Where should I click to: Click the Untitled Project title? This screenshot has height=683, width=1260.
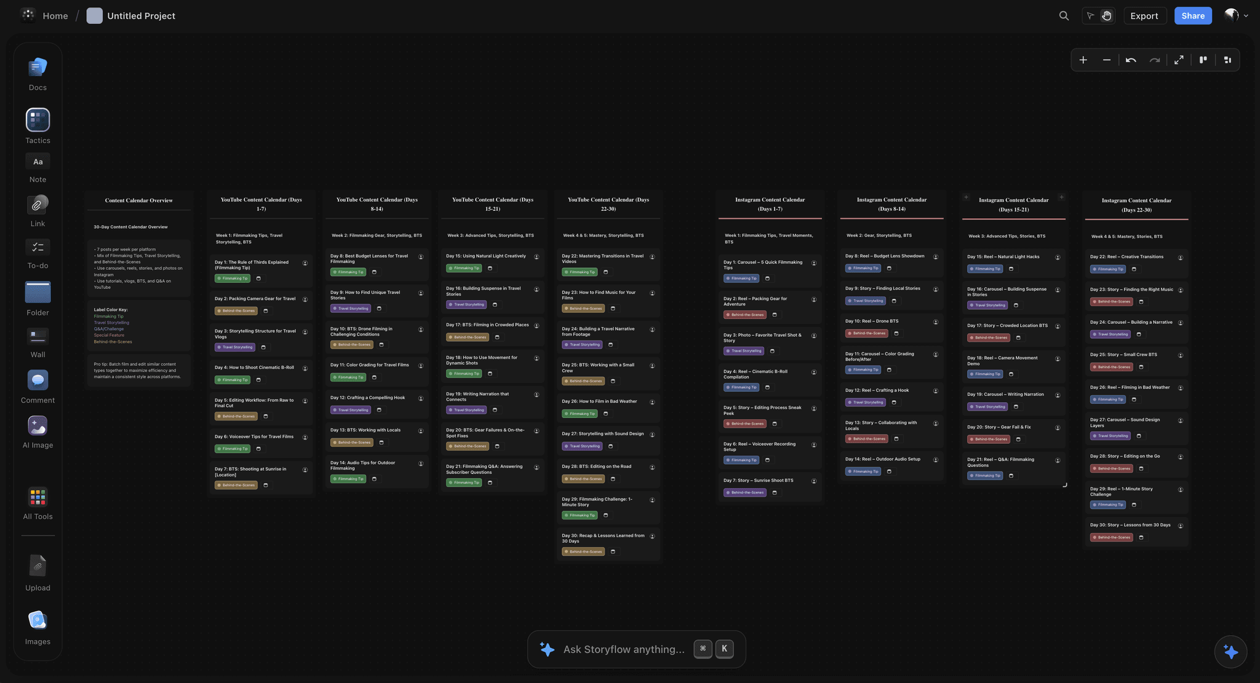141,16
